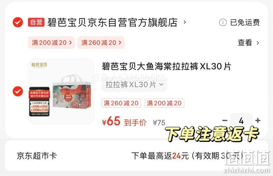Click the product-level 满260减20 promo tag

pos(121,103)
